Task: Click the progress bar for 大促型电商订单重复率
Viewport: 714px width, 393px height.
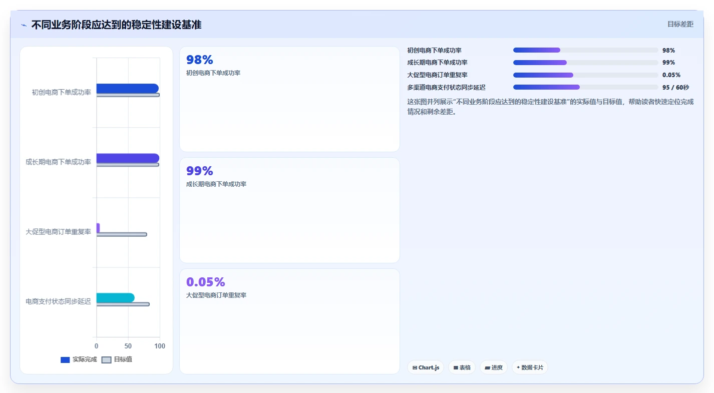Action: (585, 75)
